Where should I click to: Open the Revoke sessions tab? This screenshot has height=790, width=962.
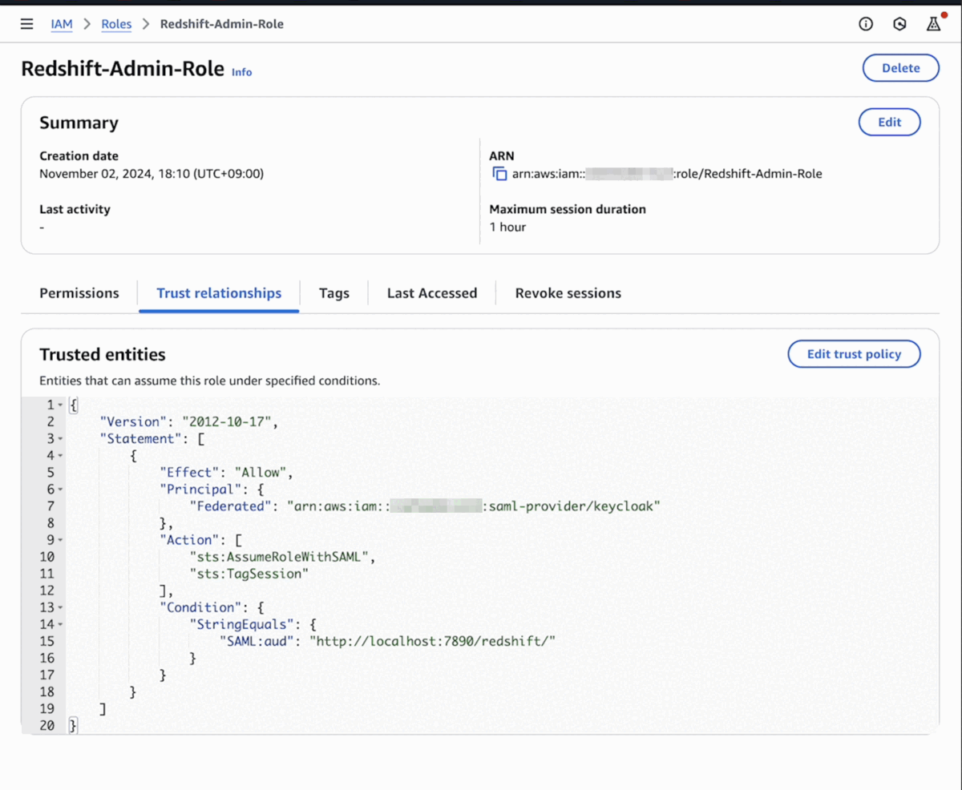pyautogui.click(x=568, y=293)
